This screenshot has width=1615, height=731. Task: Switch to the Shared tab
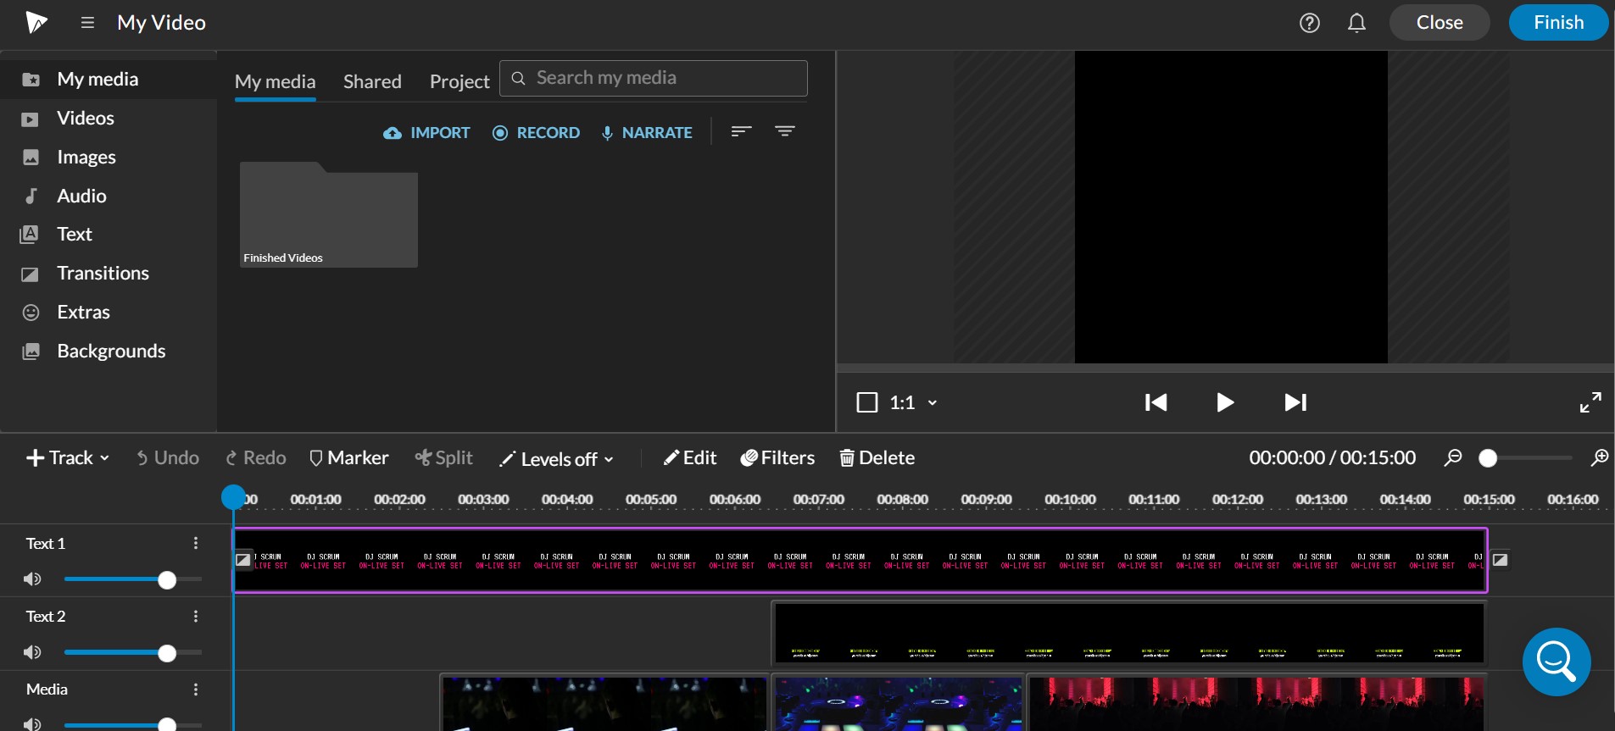[372, 81]
